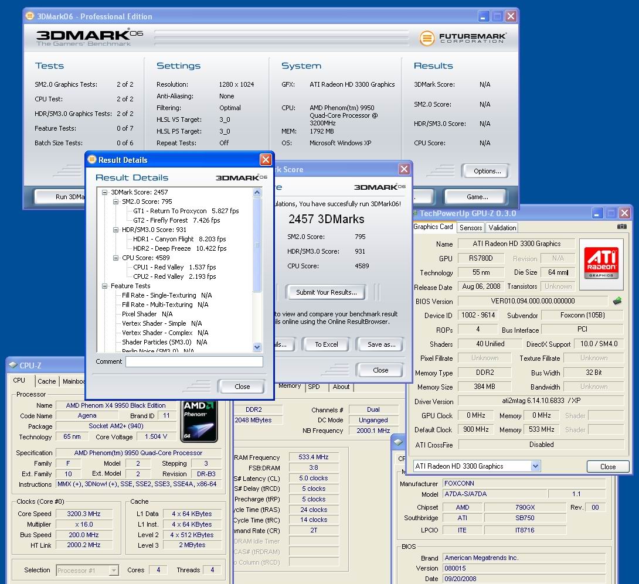The height and width of the screenshot is (584, 639).
Task: Collapse the HDR/SM3.0 Score: 931 node
Action: click(115, 230)
